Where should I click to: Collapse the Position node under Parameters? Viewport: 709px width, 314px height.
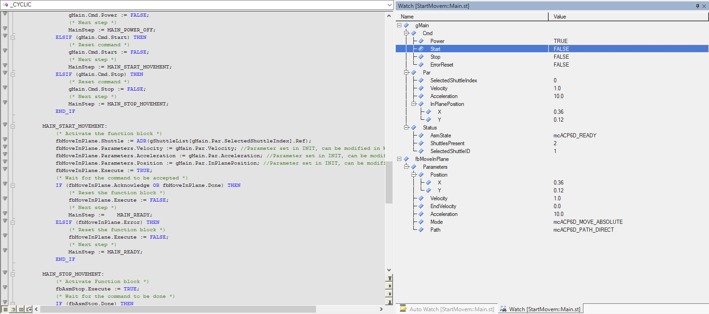(x=414, y=175)
